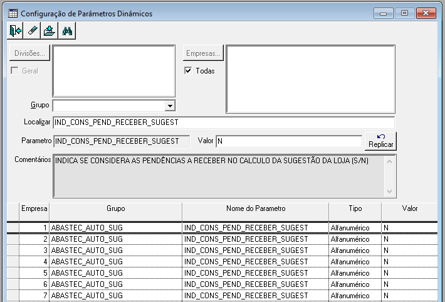Click the Empresa column header

pos(34,212)
